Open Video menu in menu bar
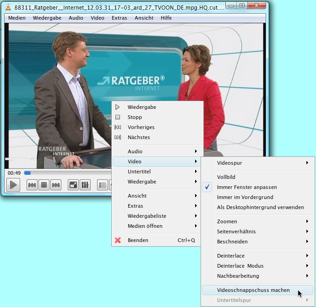 click(x=98, y=18)
